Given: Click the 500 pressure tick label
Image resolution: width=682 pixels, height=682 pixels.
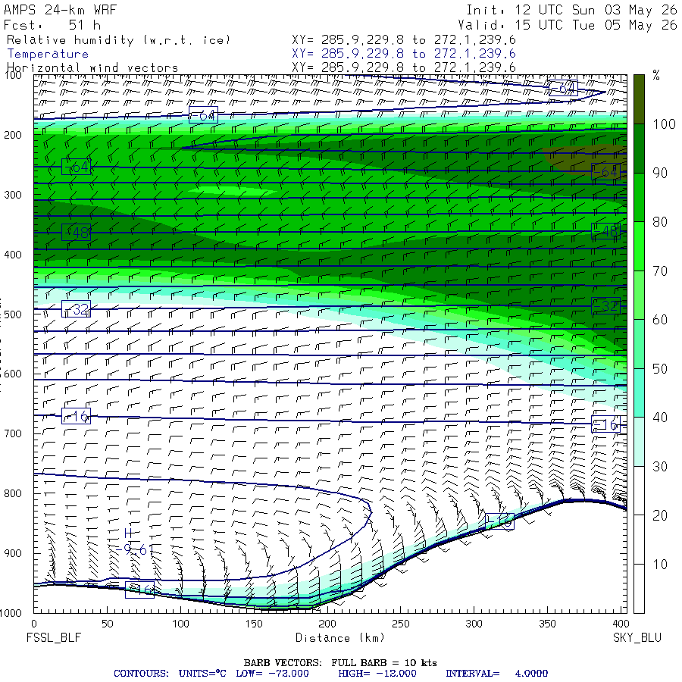Looking at the screenshot, I should (x=13, y=314).
